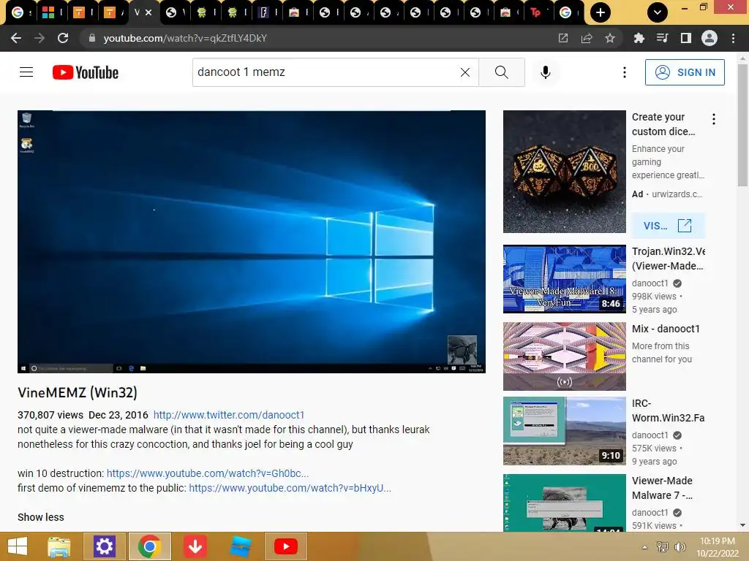Open the Viewer-Made Malware 7 thumbnail
The height and width of the screenshot is (561, 749).
pyautogui.click(x=565, y=503)
